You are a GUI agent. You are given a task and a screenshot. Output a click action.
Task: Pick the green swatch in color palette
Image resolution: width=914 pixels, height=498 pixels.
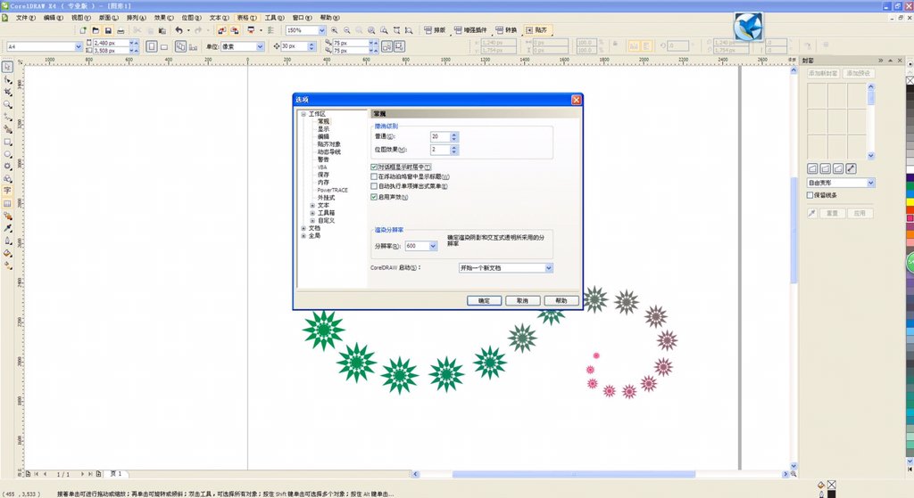910,185
